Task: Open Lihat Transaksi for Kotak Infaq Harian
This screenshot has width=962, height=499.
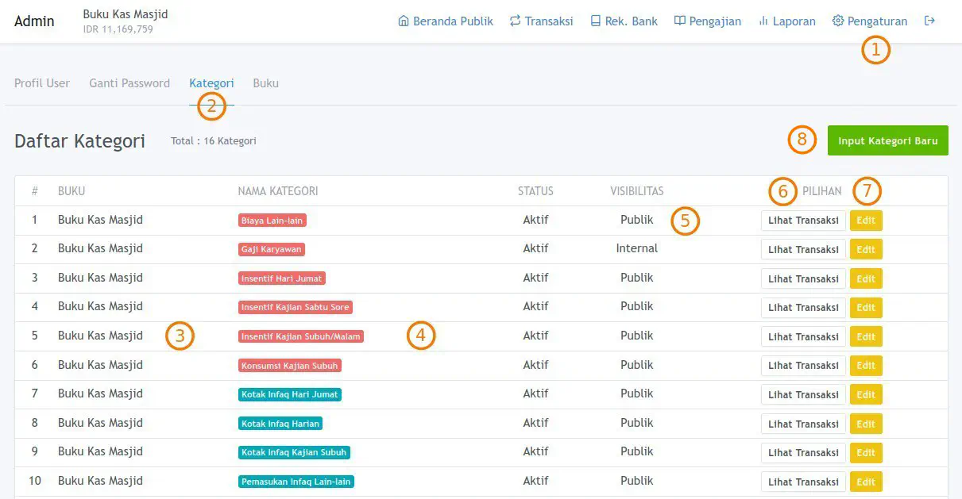Action: tap(803, 424)
